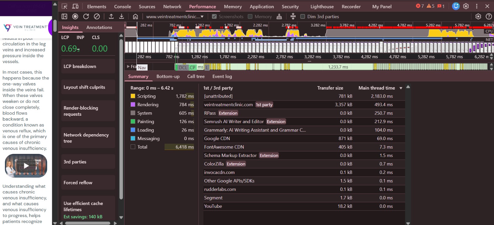Toggle the device toolbar icon

click(x=75, y=6)
